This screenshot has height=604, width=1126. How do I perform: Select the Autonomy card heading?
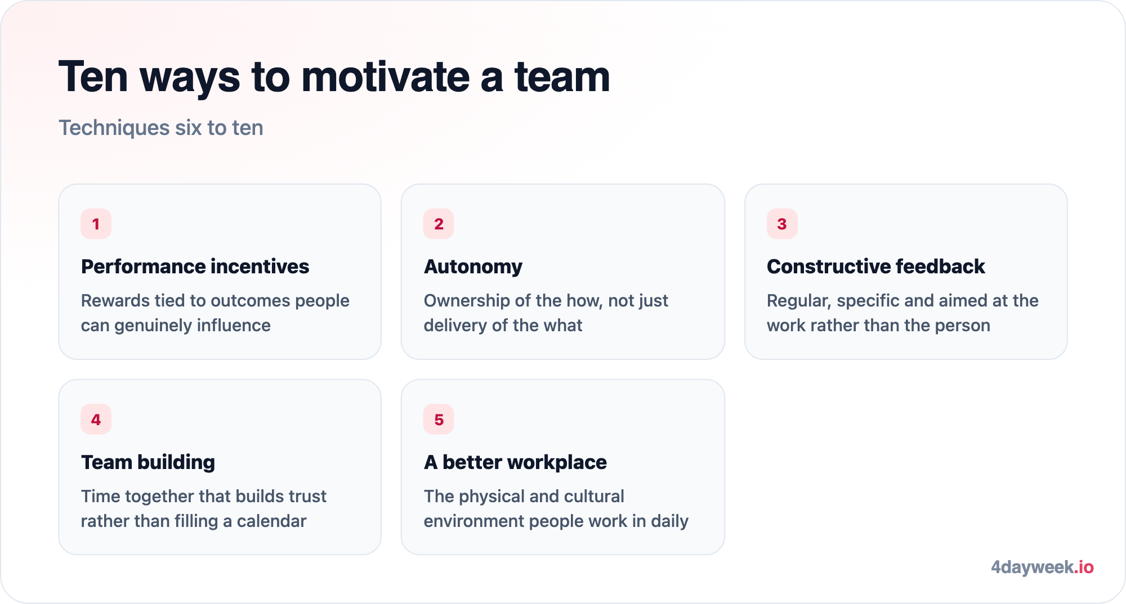473,267
